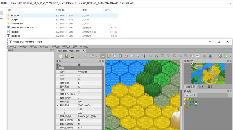Screen dimensions: 233x130
Task: Select the hex mini tileset tab
Action: point(190,95)
